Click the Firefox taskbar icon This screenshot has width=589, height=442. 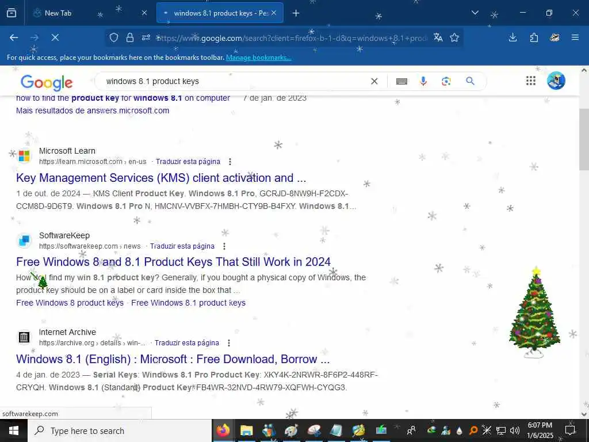[x=223, y=430]
